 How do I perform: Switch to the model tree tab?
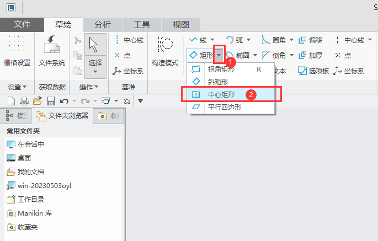[x=16, y=116]
